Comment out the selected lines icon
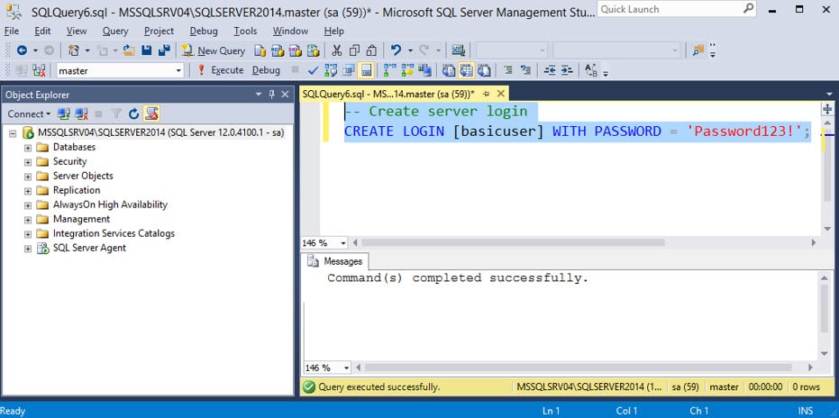839x418 pixels. (508, 69)
